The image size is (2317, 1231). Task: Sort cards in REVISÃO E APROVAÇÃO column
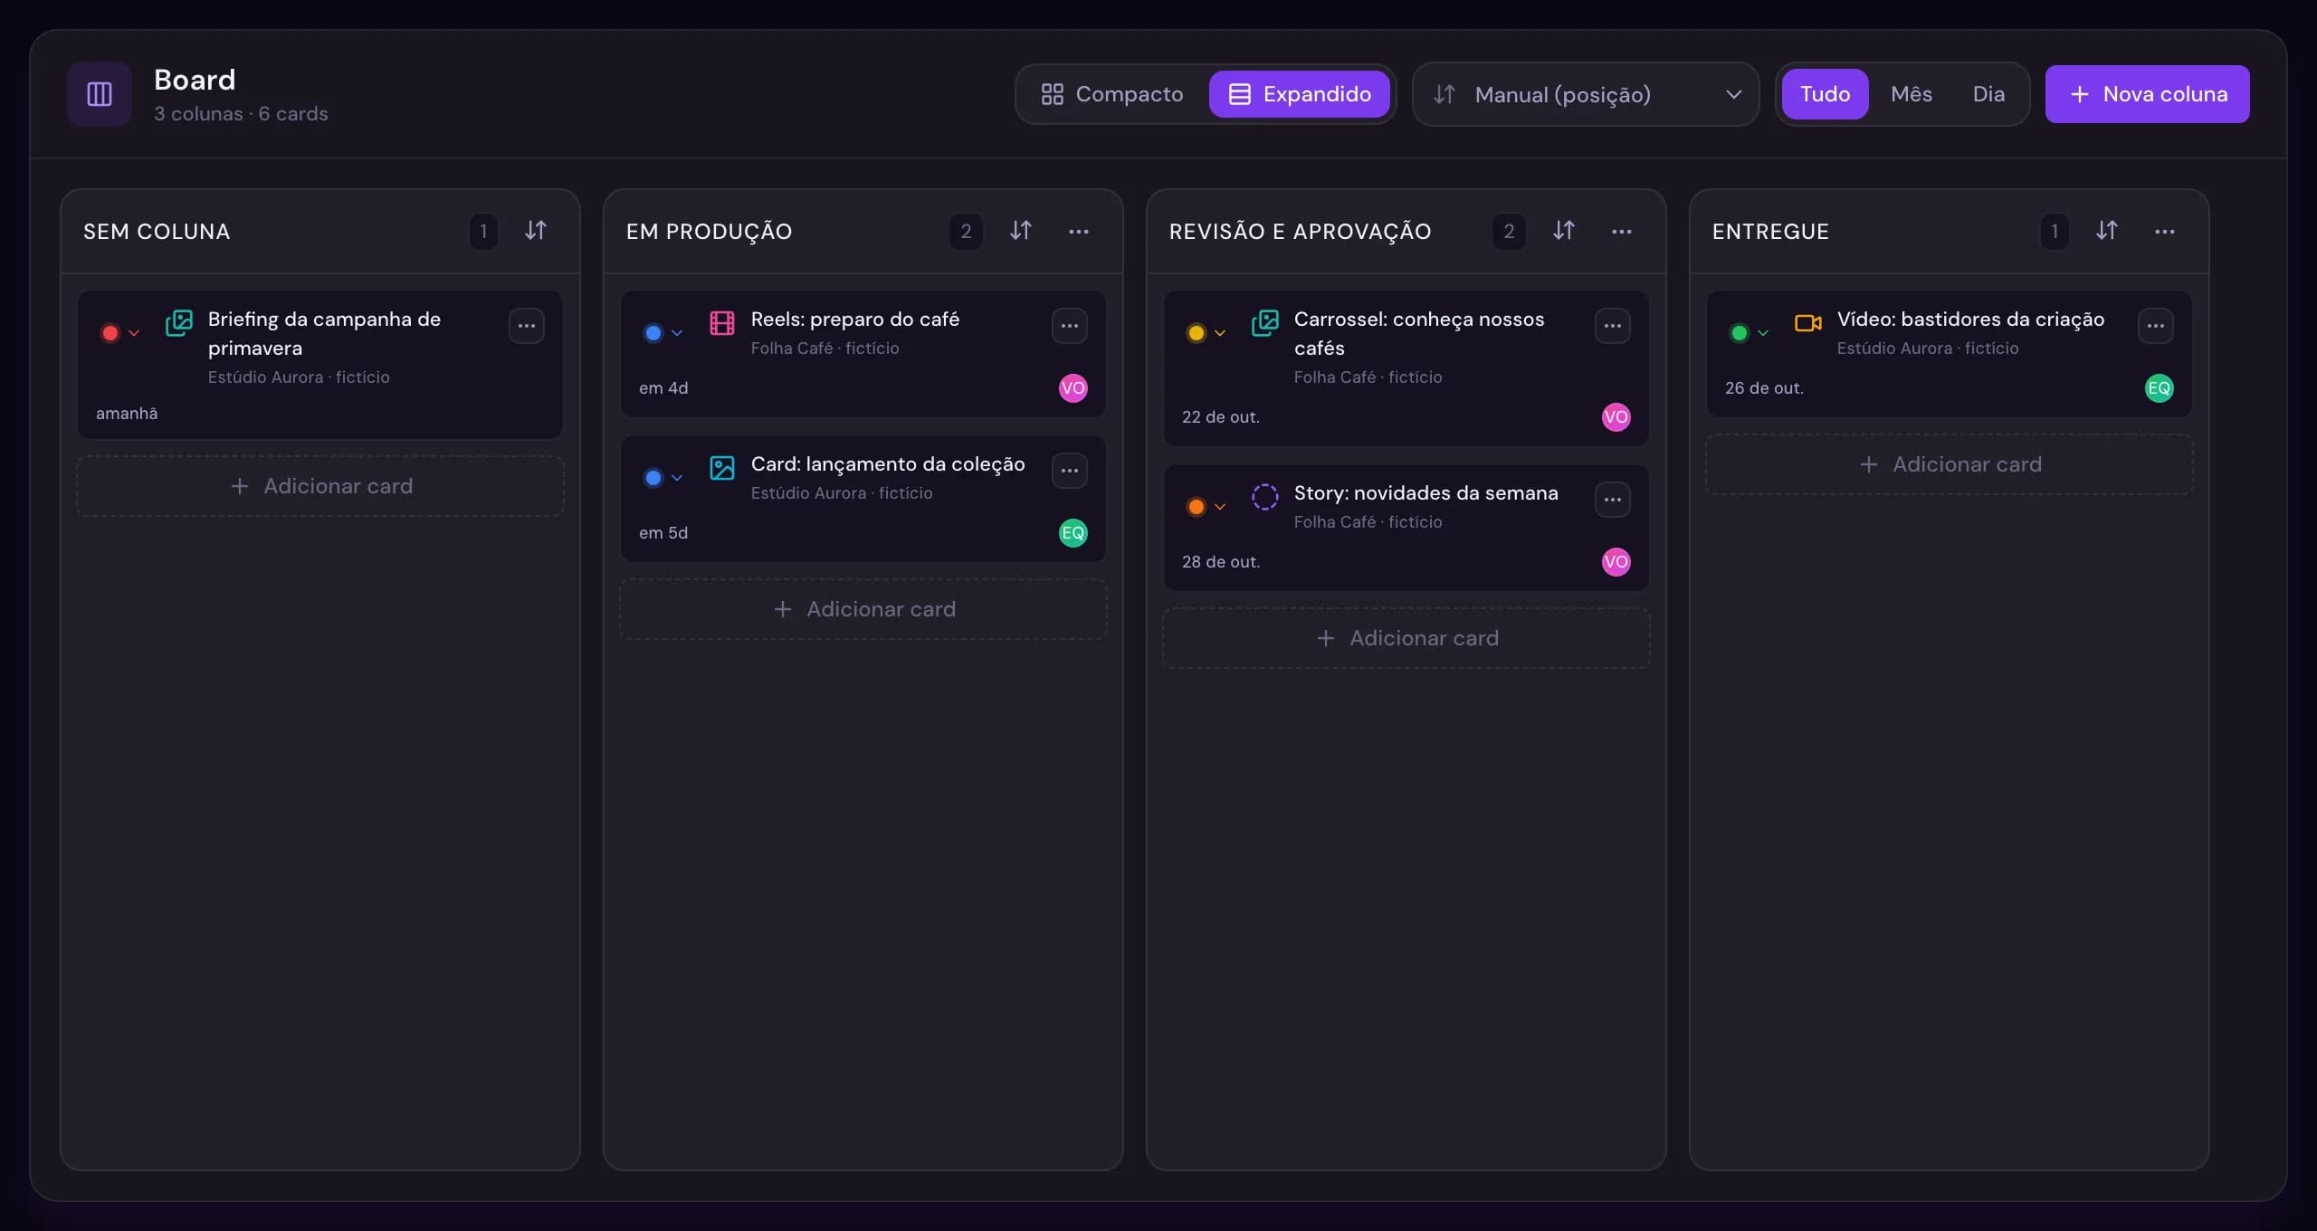(1564, 231)
